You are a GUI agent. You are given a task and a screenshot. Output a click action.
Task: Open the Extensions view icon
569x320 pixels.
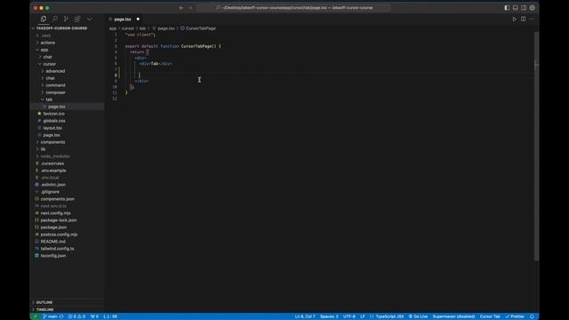pyautogui.click(x=77, y=19)
